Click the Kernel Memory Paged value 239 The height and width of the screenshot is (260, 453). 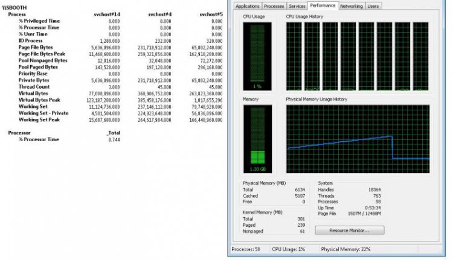coord(301,225)
